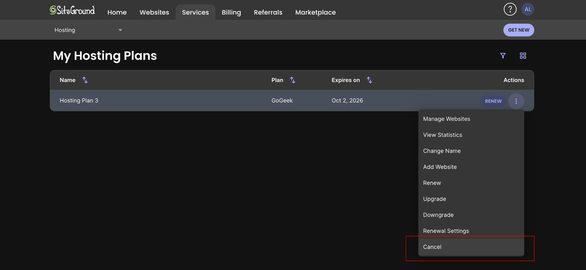586x270 pixels.
Task: Select Change Name in the menu
Action: (x=471, y=151)
